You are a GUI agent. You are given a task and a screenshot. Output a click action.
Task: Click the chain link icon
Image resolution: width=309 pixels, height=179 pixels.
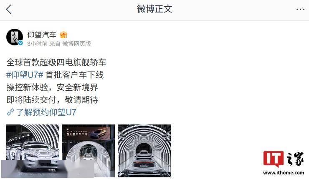click(x=10, y=112)
